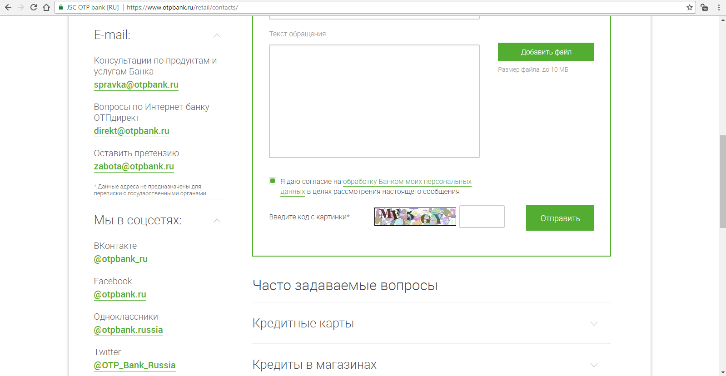This screenshot has height=376, width=726.
Task: Expand Кредиты в магазинах FAQ section
Action: point(593,365)
